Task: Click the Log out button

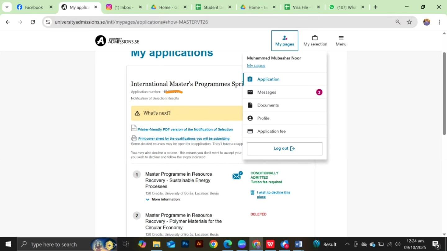Action: pos(285,149)
